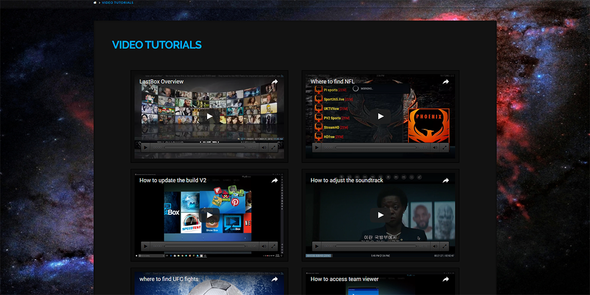Open LastBox Overview in fullscreen

coord(273,147)
